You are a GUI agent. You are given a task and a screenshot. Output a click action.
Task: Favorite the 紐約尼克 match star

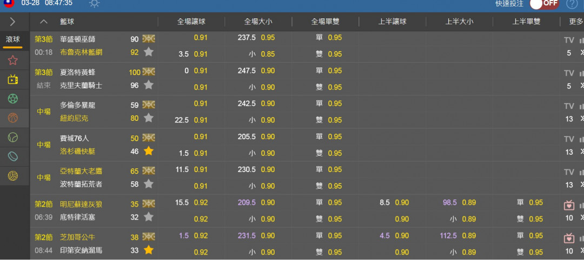(149, 118)
